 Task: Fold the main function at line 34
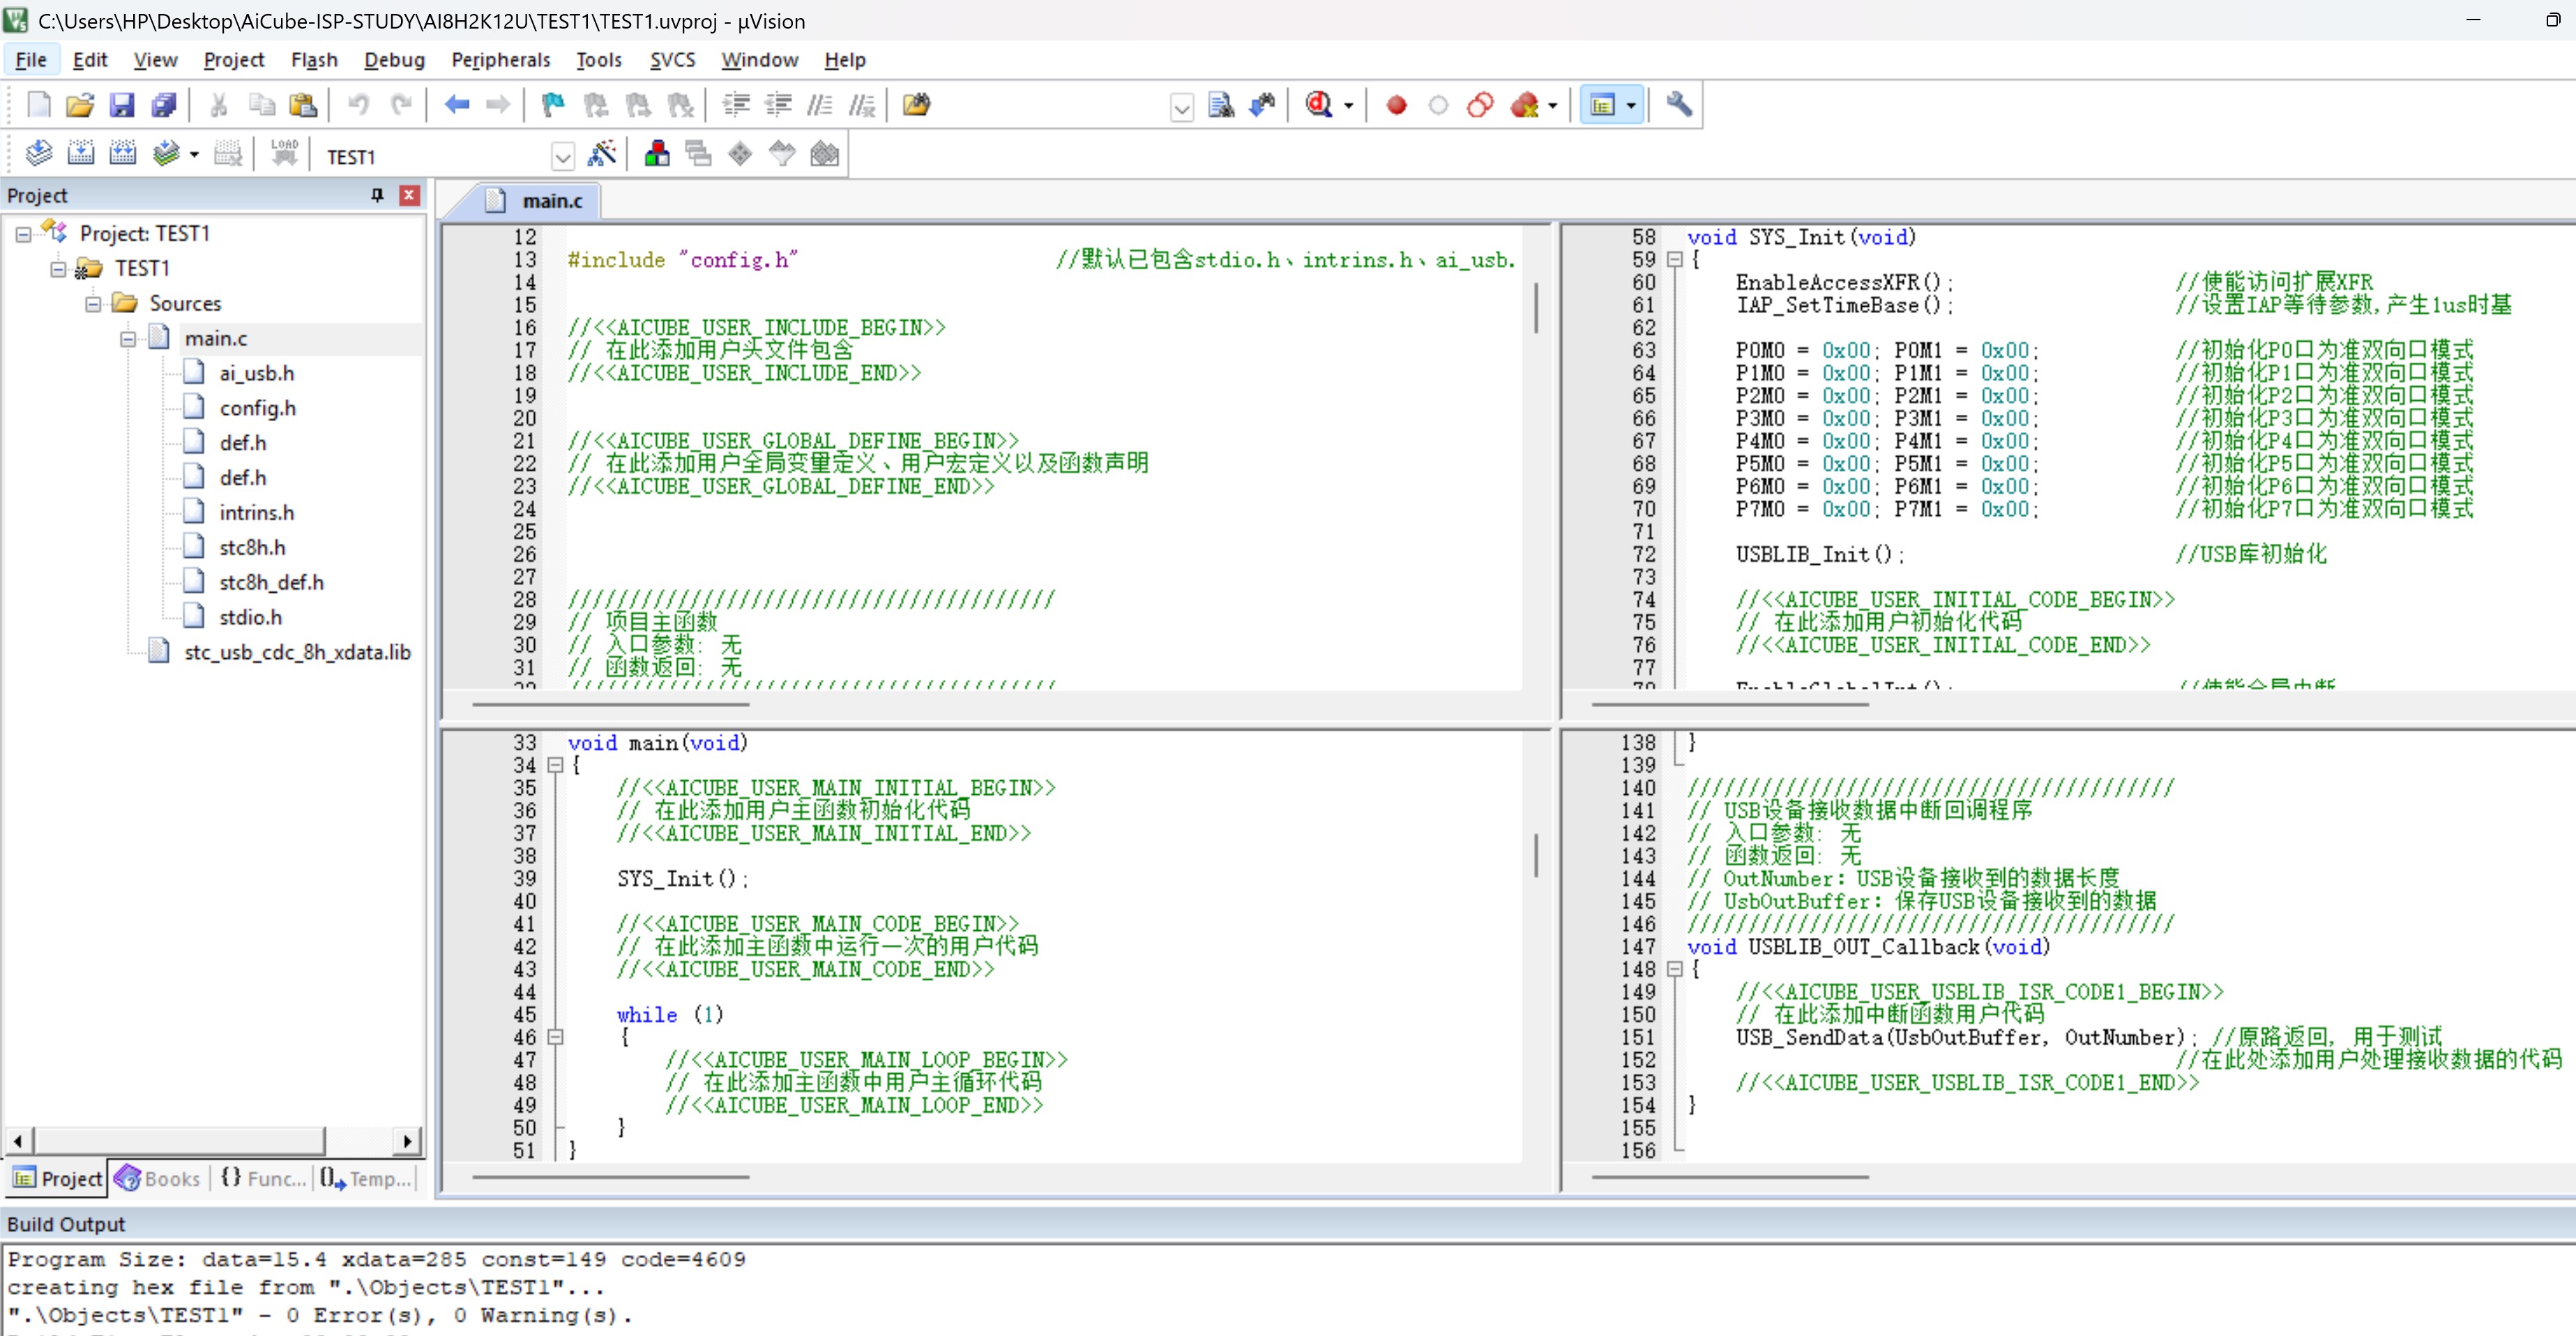pos(555,765)
